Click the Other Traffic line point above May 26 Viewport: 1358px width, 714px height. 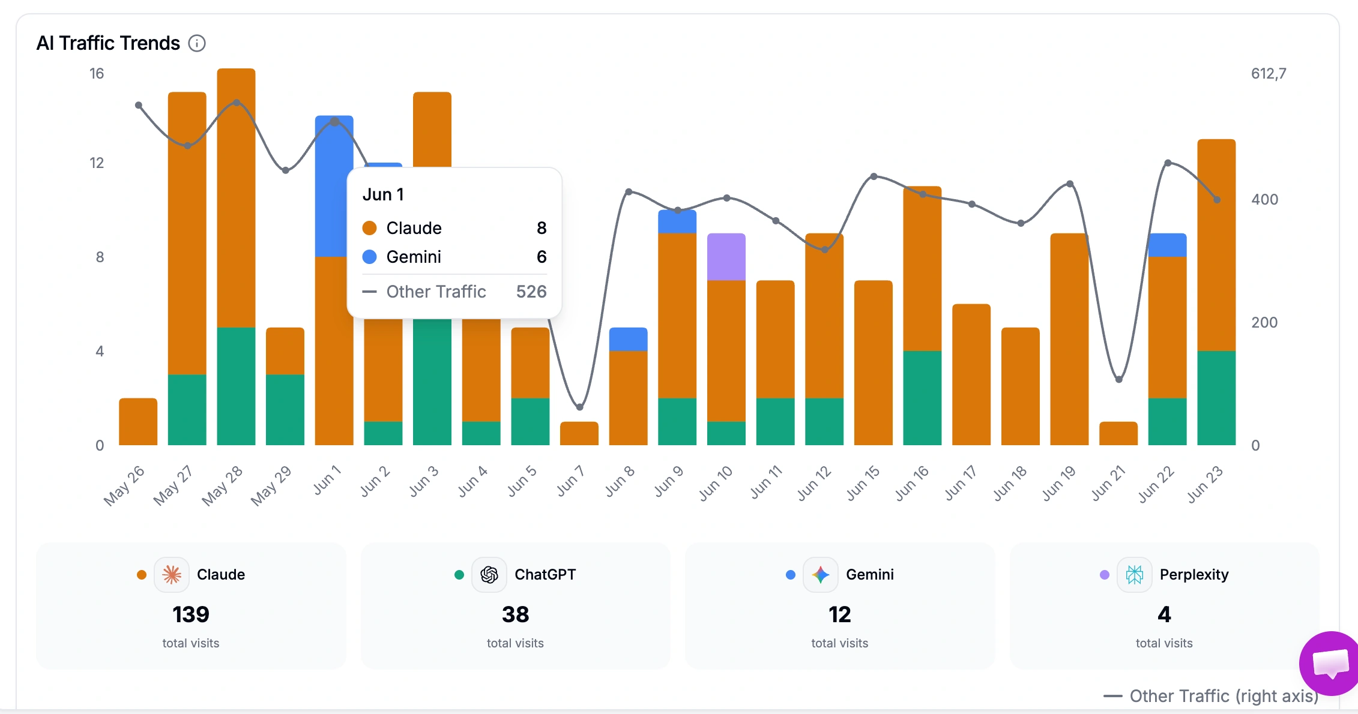pyautogui.click(x=139, y=105)
